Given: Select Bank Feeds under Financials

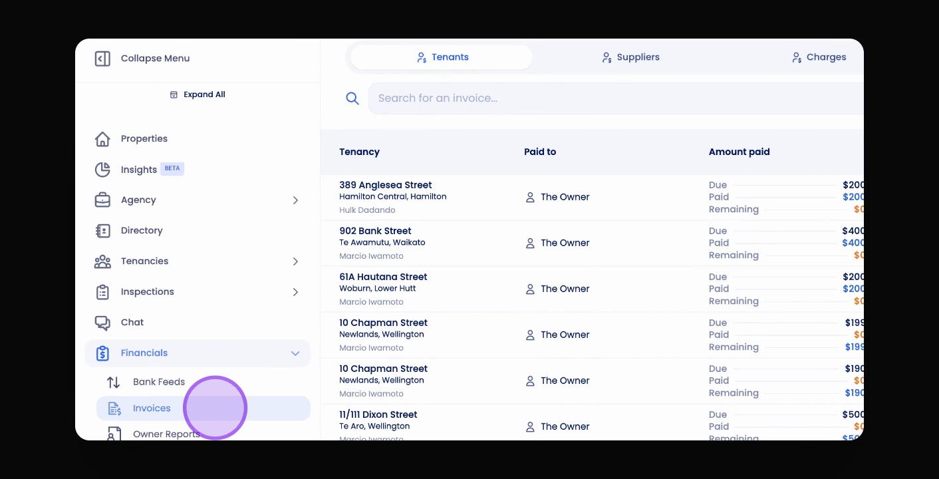Looking at the screenshot, I should tap(159, 382).
